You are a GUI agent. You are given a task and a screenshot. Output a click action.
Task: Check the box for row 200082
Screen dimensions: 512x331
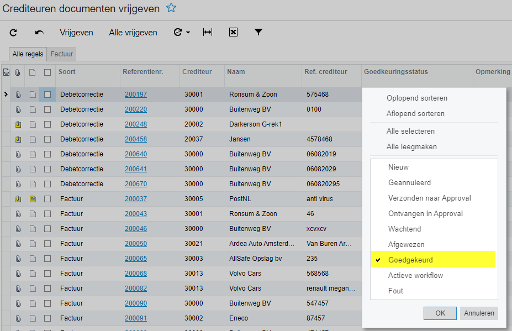pos(47,288)
